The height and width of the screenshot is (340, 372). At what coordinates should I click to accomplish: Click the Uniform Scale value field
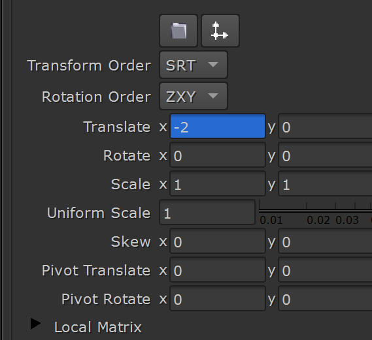coord(207,212)
